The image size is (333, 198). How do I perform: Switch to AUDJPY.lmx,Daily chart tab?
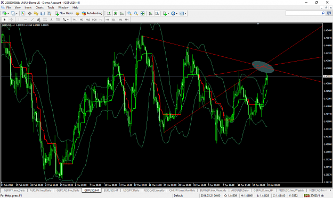pyautogui.click(x=40, y=191)
